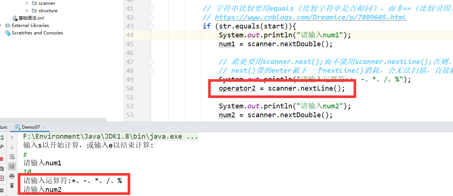Click the structure folder icon

[34, 11]
